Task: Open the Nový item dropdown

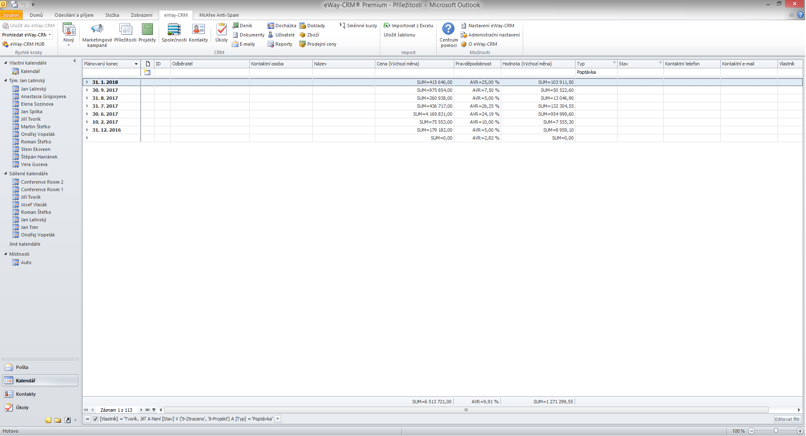Action: pos(68,34)
